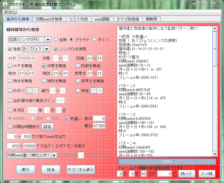Open the 設定(O) menu
Screen dimensions: 224x183
tap(11, 12)
